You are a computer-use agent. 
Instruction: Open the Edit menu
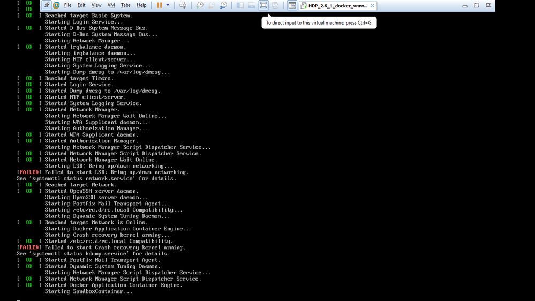[81, 5]
